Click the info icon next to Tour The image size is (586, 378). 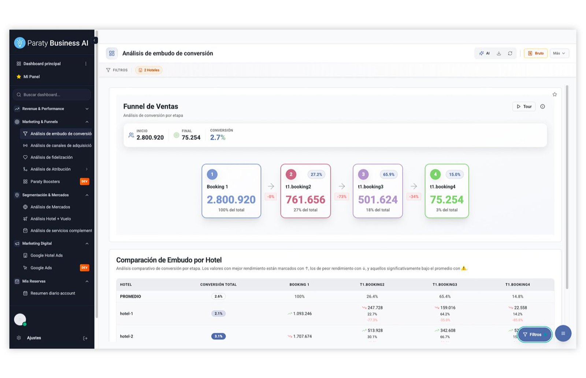pyautogui.click(x=542, y=107)
